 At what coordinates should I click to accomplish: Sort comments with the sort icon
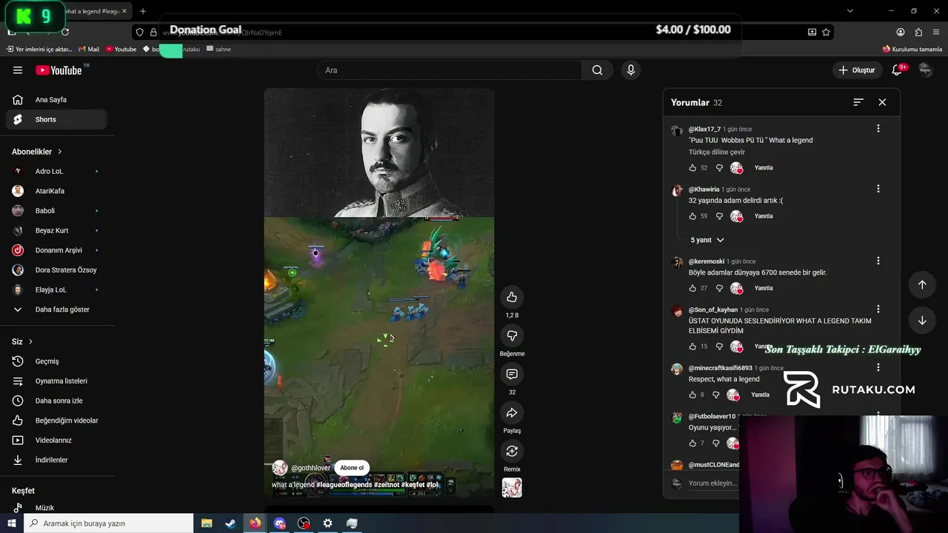[858, 102]
